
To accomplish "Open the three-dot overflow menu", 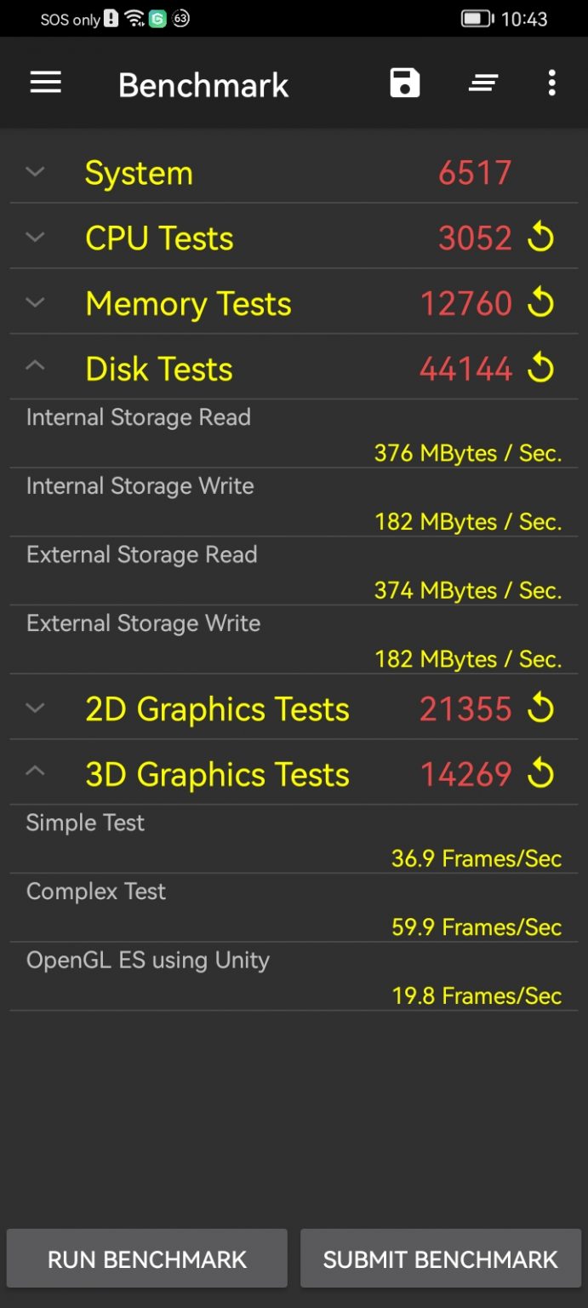I will [551, 83].
